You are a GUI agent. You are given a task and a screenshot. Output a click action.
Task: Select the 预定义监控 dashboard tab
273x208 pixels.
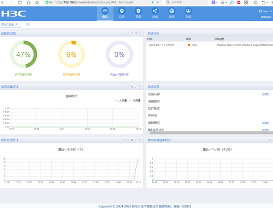7,24
